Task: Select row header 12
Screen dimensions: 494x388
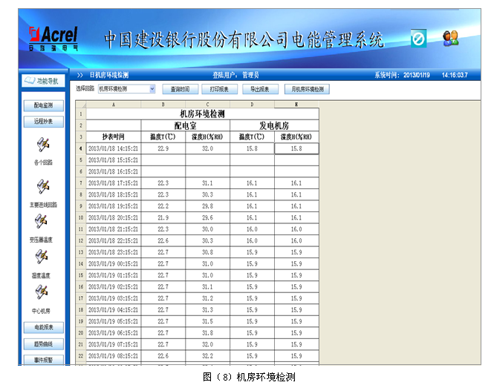Action: pyautogui.click(x=81, y=240)
